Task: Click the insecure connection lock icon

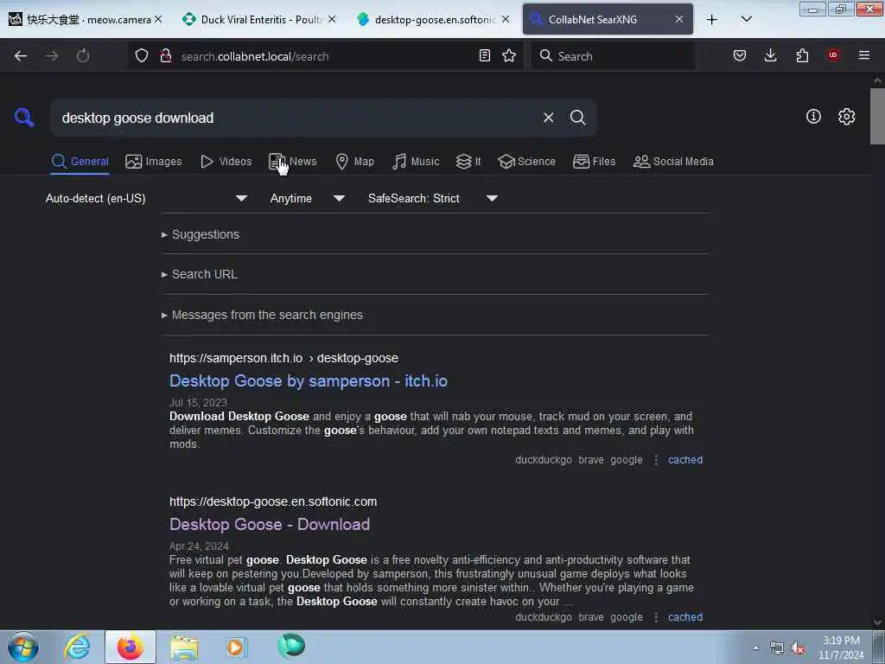Action: point(166,56)
